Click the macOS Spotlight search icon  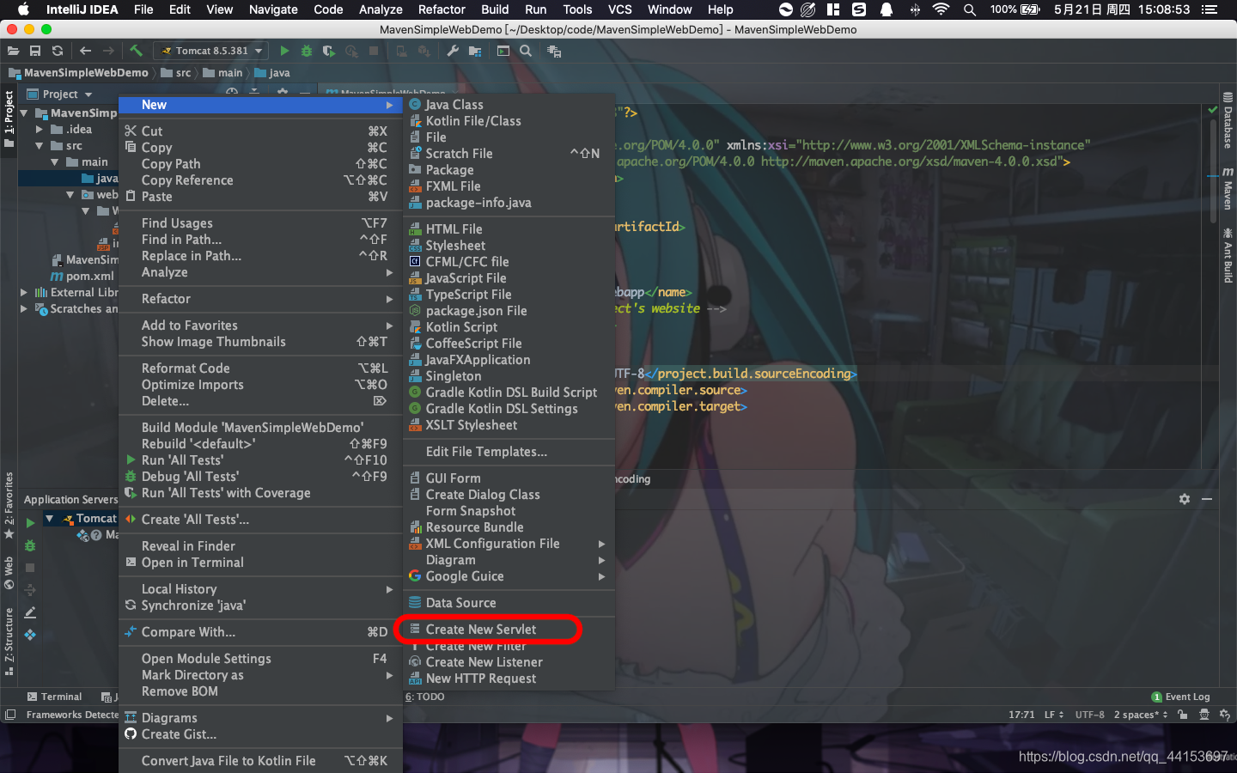point(969,9)
